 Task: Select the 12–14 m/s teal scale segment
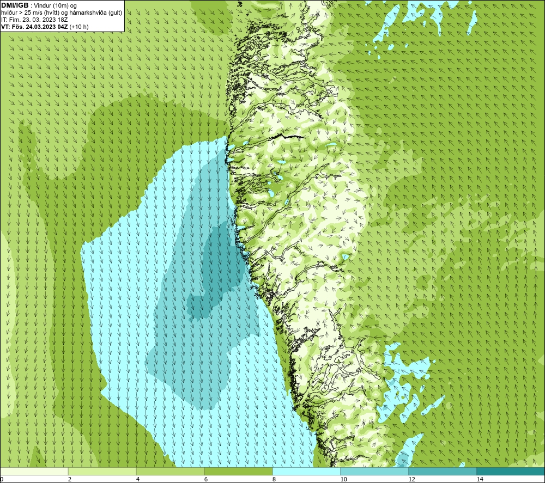(x=443, y=472)
